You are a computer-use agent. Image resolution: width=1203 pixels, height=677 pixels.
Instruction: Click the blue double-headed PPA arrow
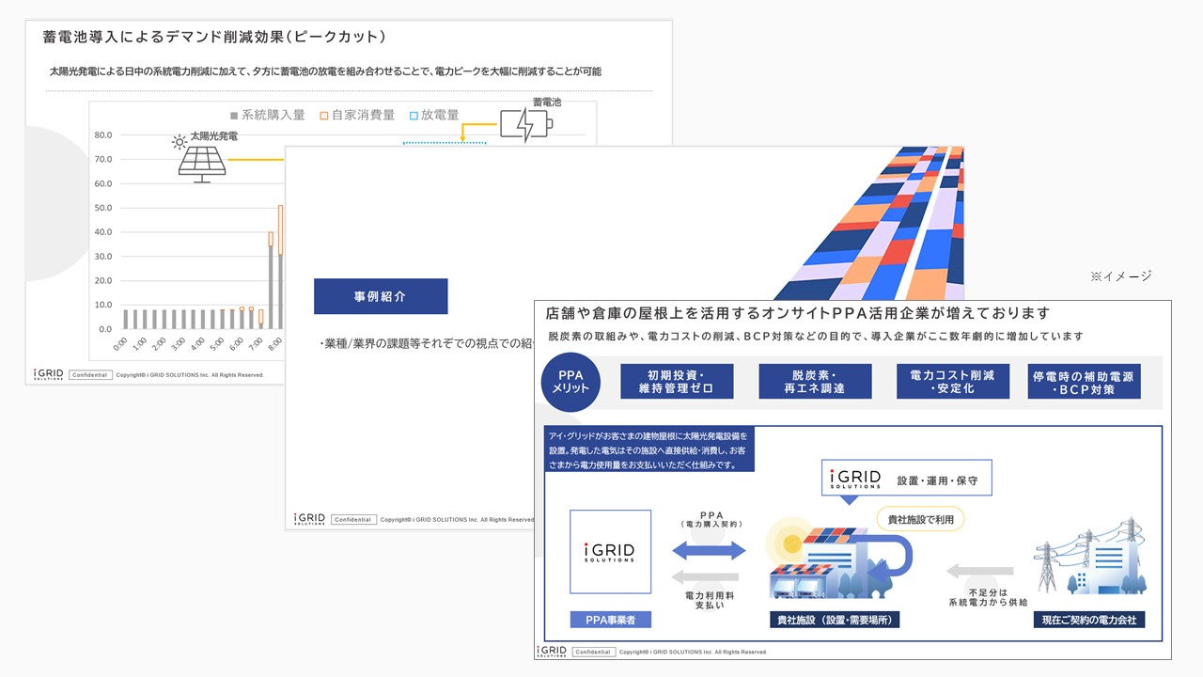coord(709,551)
